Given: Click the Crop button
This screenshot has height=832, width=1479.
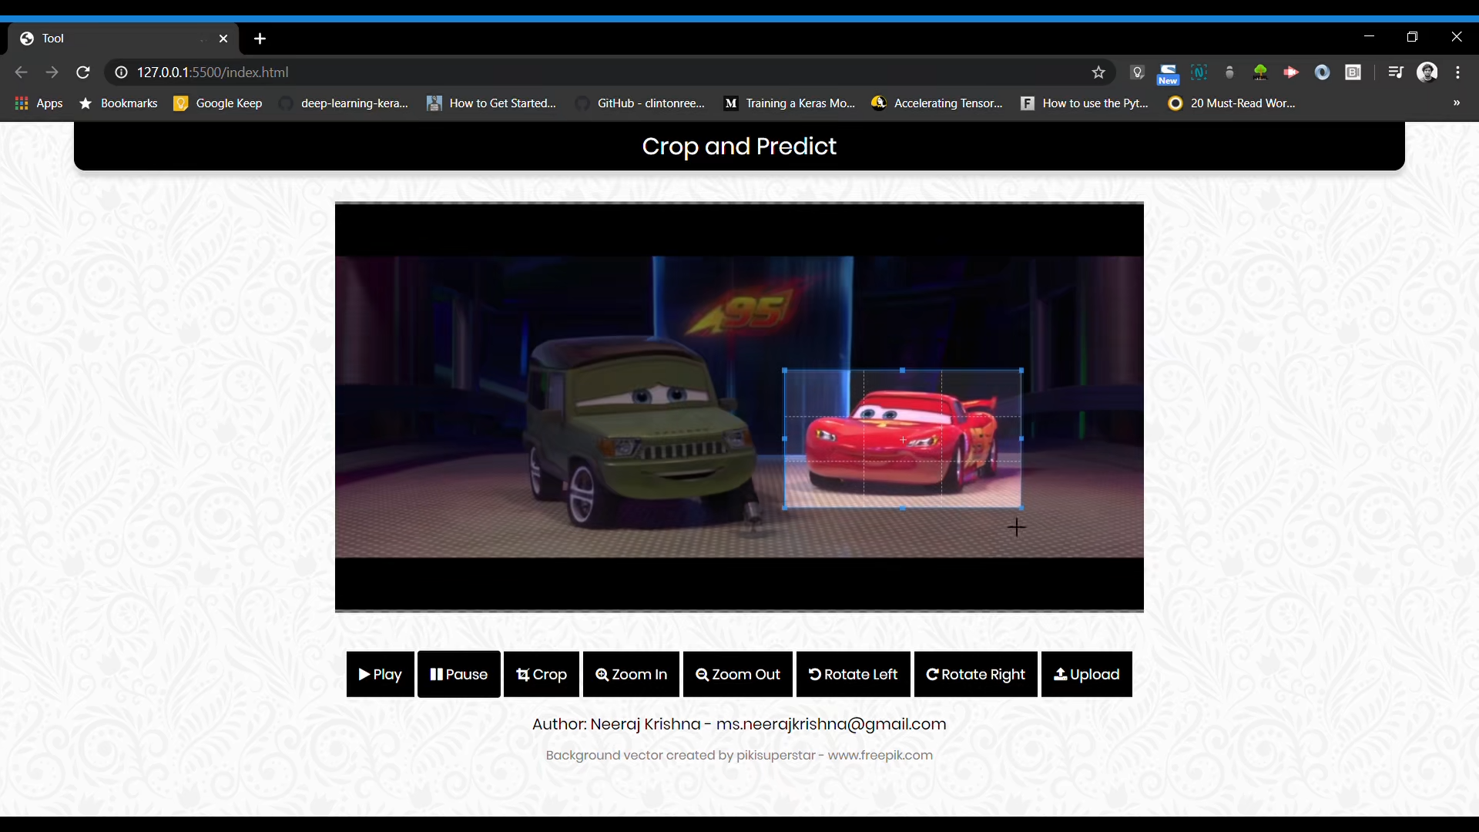Looking at the screenshot, I should click(x=542, y=674).
